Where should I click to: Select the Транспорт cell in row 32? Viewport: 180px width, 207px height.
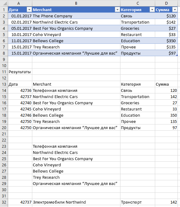coord(137,202)
